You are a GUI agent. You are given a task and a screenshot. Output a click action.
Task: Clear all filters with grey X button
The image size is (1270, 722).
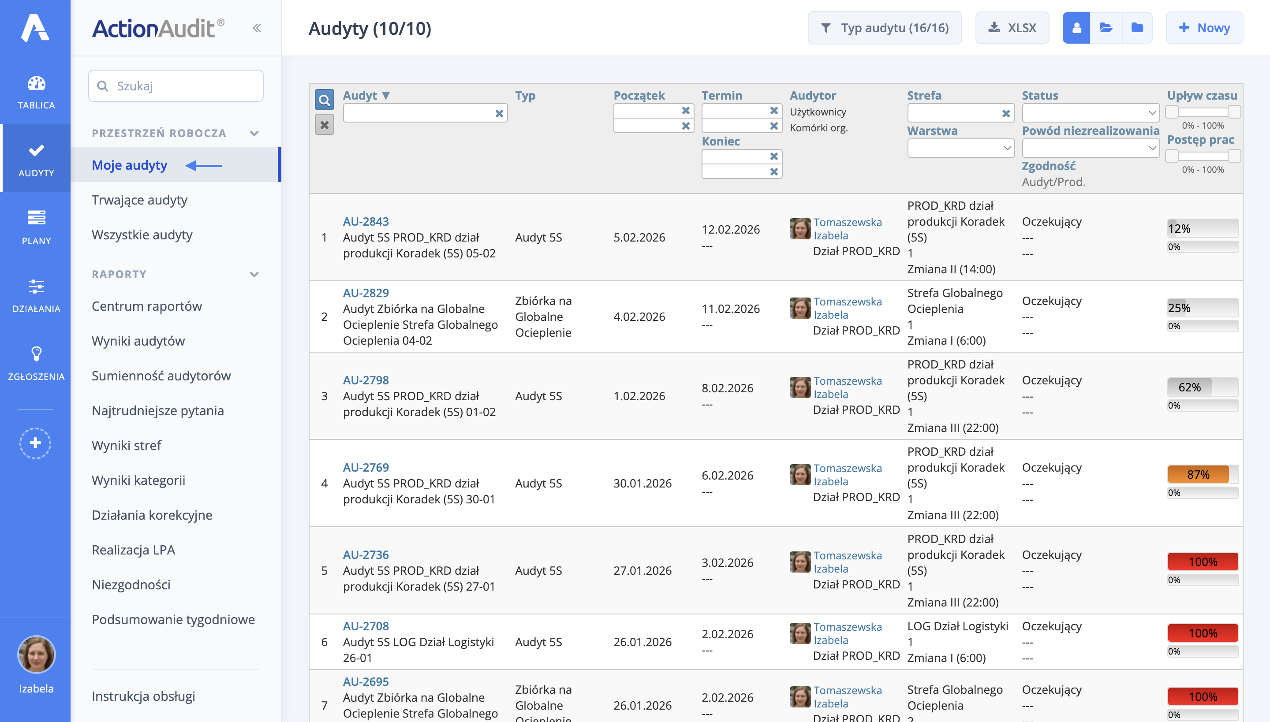tap(325, 125)
